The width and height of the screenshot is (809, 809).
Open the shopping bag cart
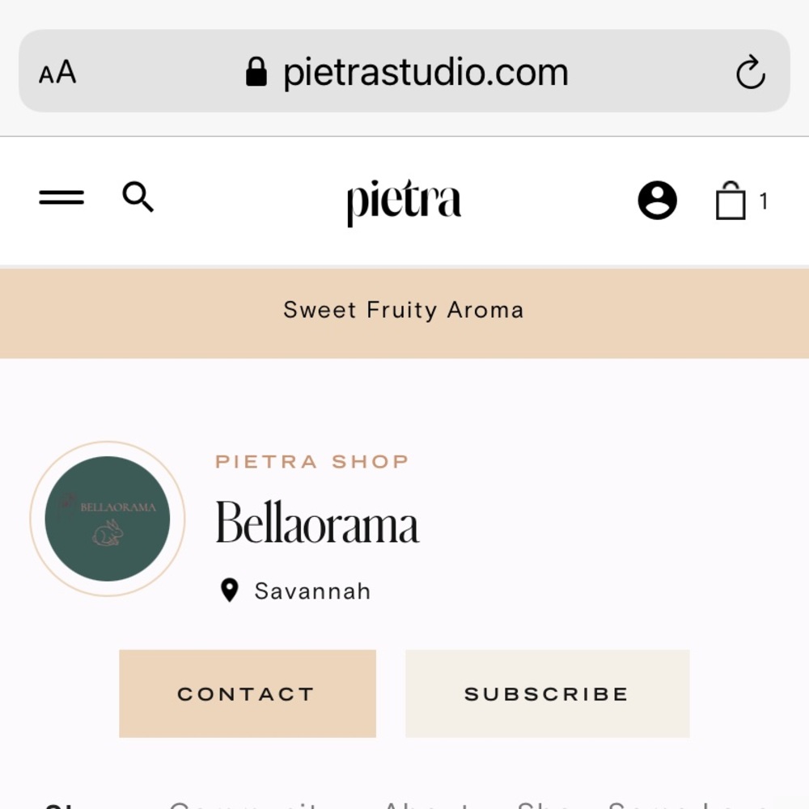click(731, 200)
